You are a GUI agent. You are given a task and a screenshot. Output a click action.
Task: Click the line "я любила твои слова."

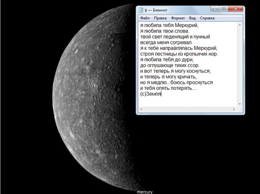165,31
